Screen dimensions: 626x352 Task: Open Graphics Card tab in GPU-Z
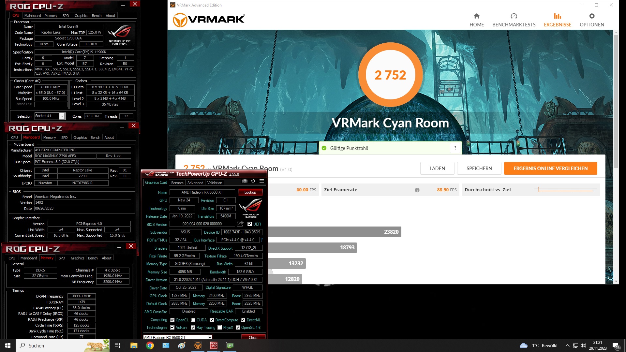coord(156,183)
